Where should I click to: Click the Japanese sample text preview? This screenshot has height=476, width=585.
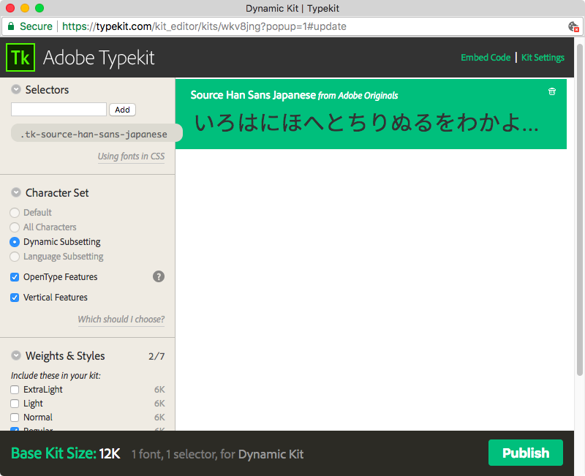point(366,123)
